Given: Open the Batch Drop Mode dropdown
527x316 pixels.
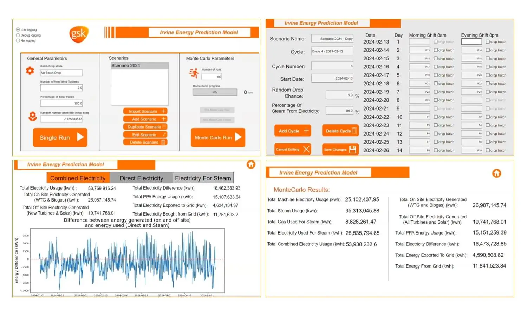Looking at the screenshot, I should (61, 73).
